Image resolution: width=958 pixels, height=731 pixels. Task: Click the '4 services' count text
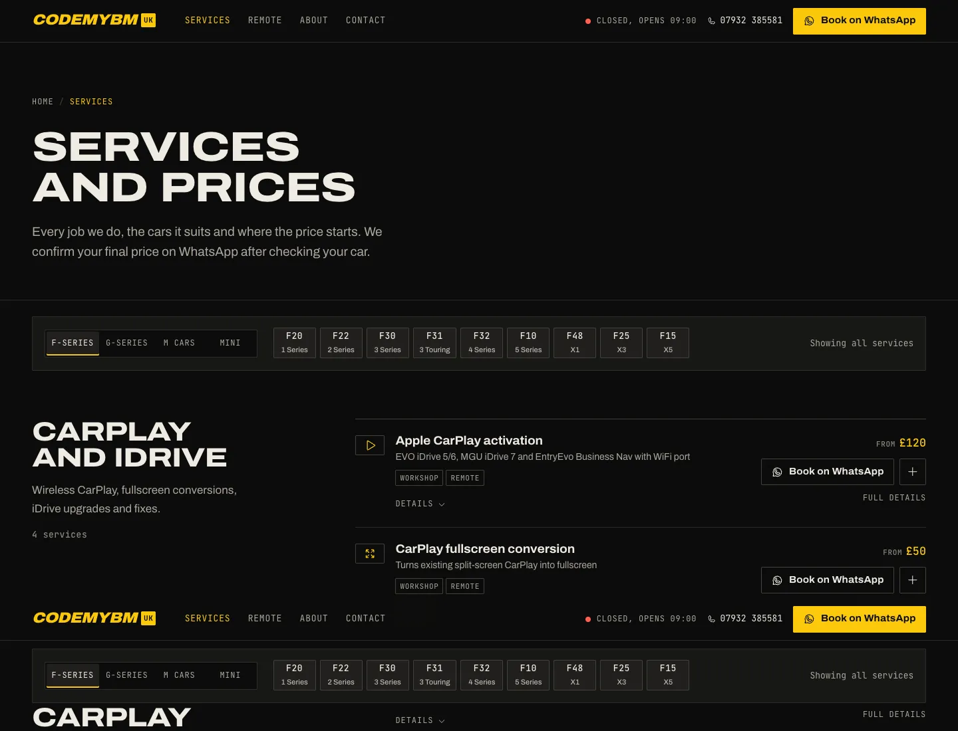tap(59, 535)
